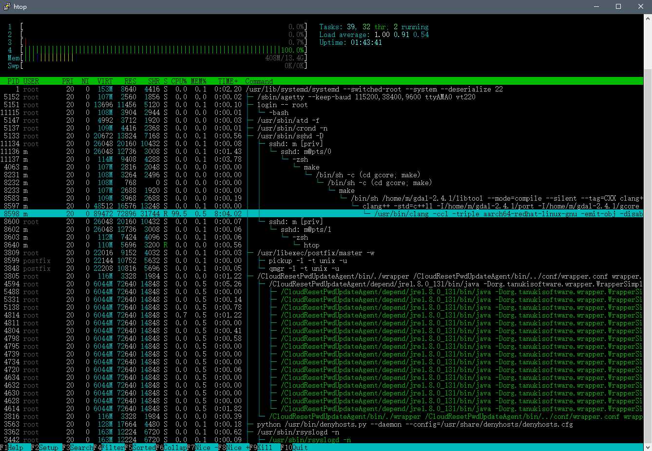This screenshot has height=451, width=652.
Task: Select the /usr/sbin/atd -f process row
Action: click(x=322, y=120)
